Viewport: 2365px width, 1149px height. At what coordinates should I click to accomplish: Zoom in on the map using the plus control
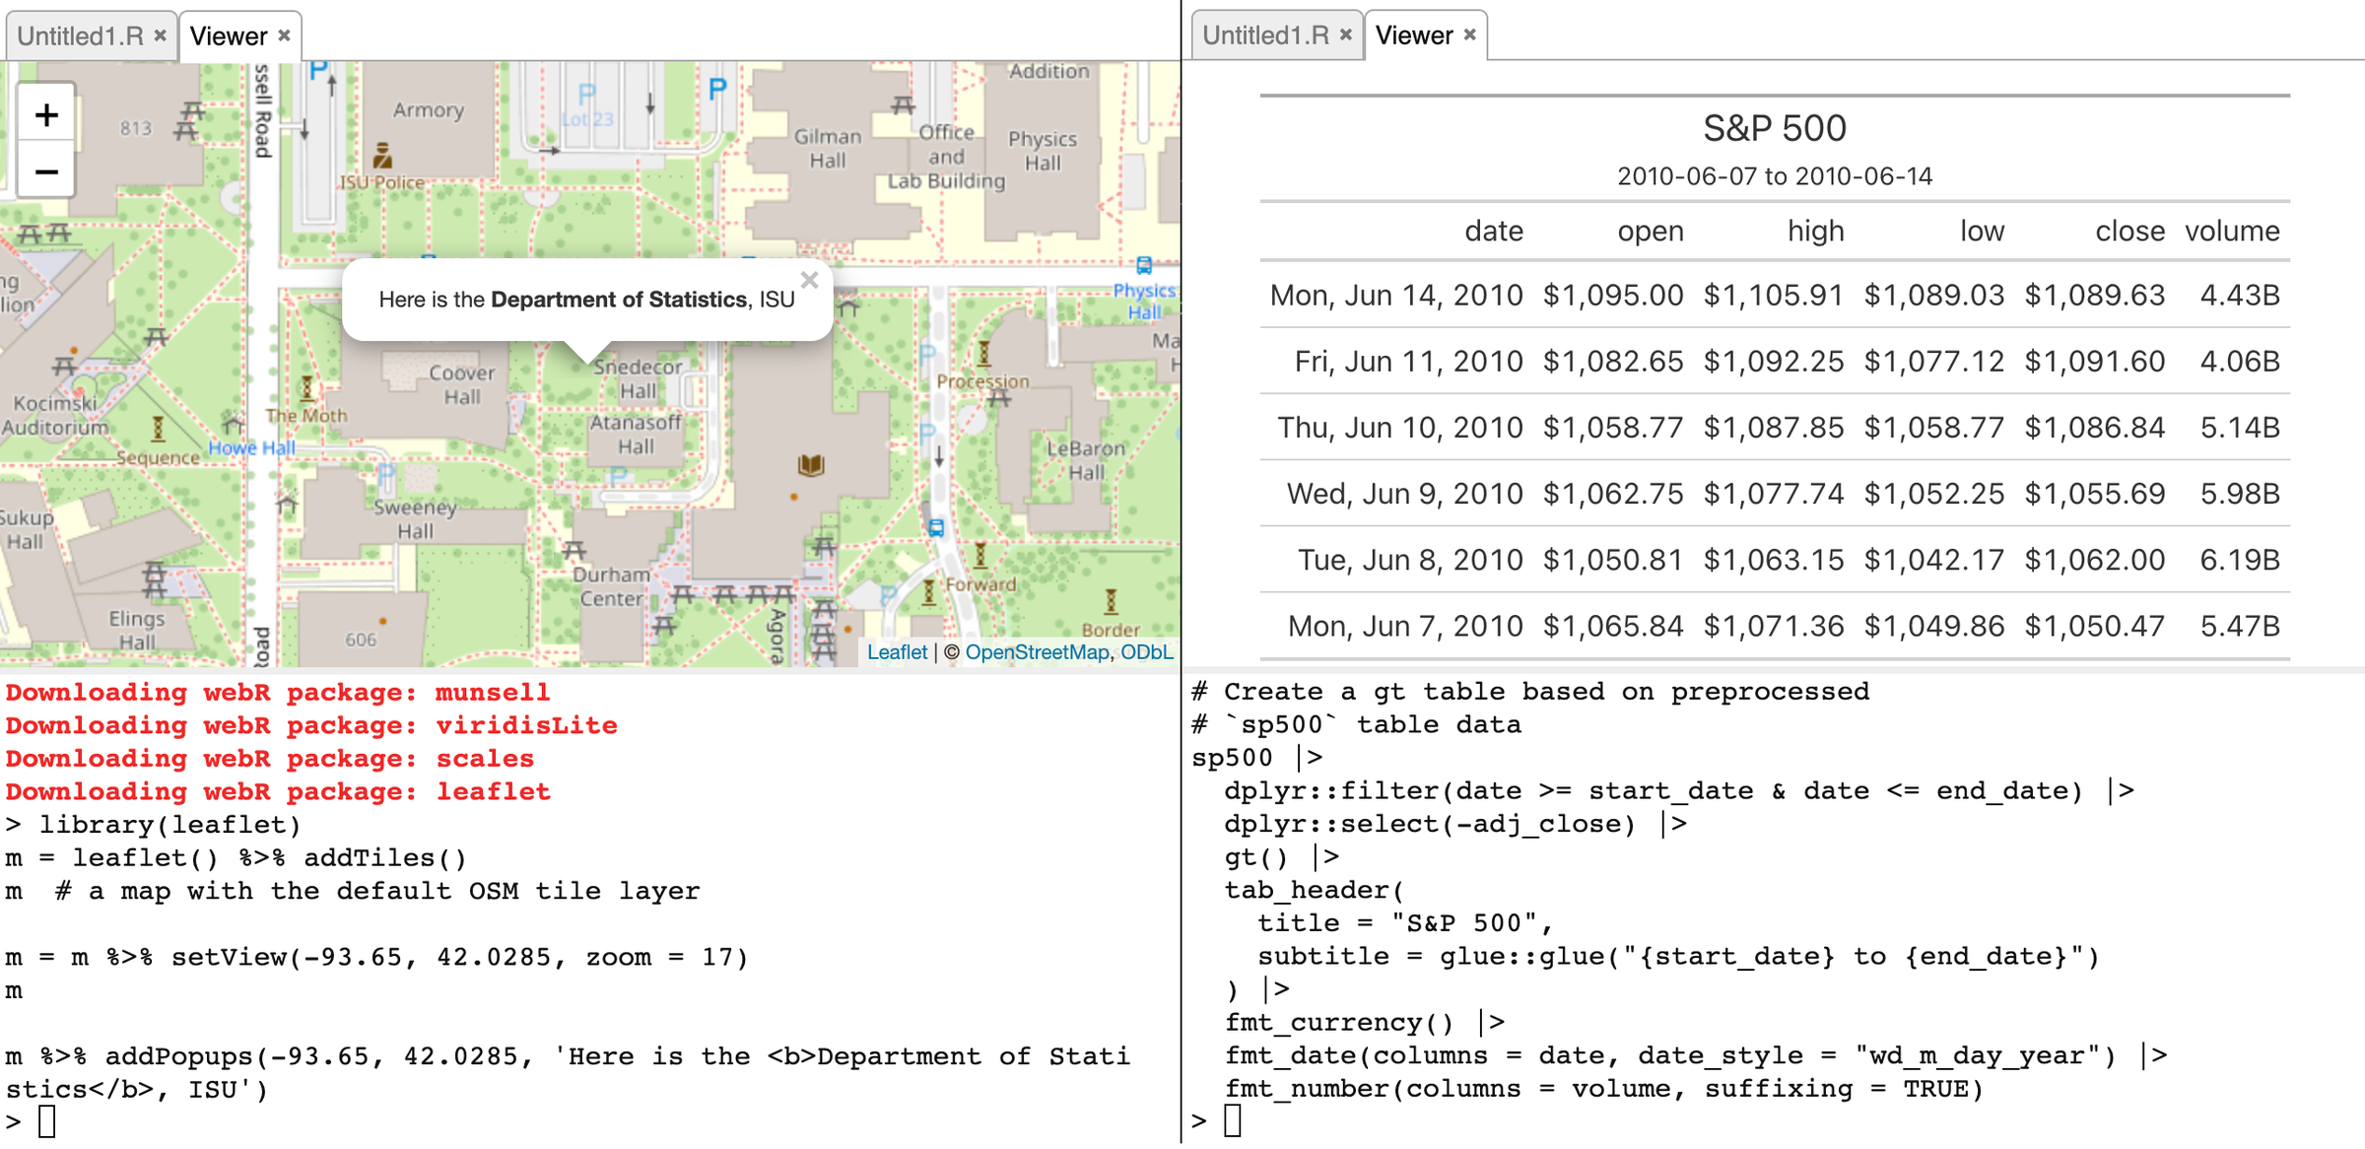click(x=45, y=114)
